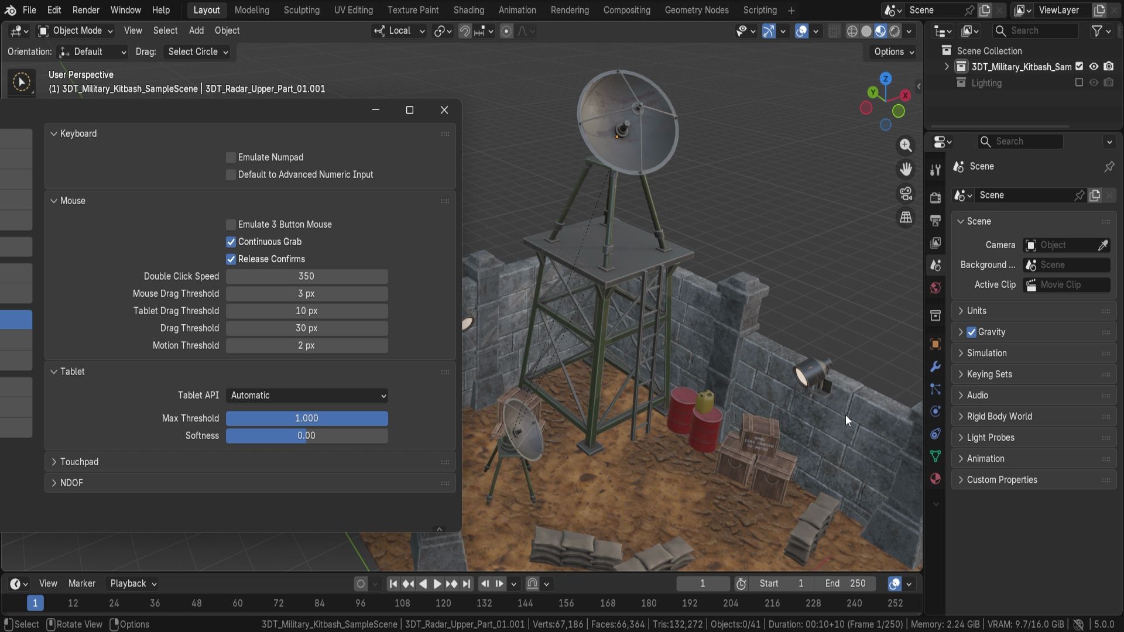Expand the Rigid Body World section

(x=999, y=416)
